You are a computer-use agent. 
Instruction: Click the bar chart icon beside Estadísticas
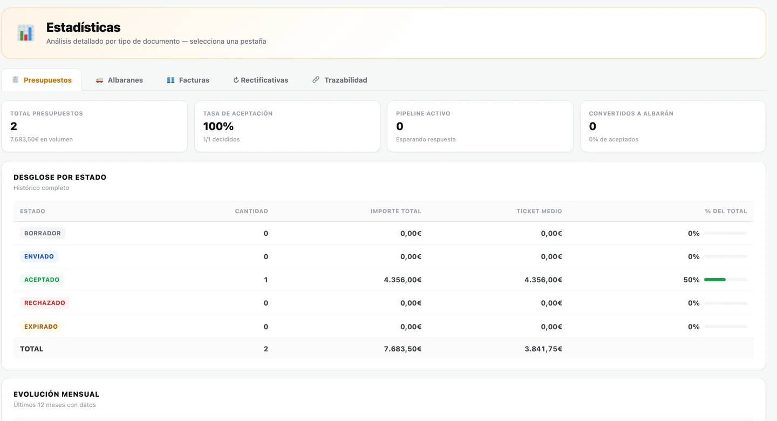click(25, 33)
